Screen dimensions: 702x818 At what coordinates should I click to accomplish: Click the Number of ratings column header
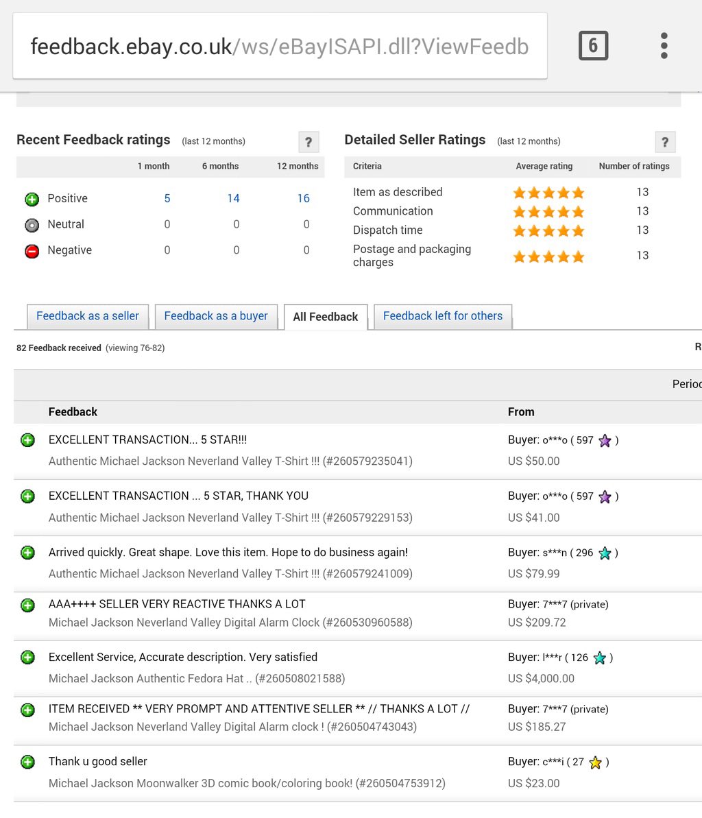click(633, 167)
